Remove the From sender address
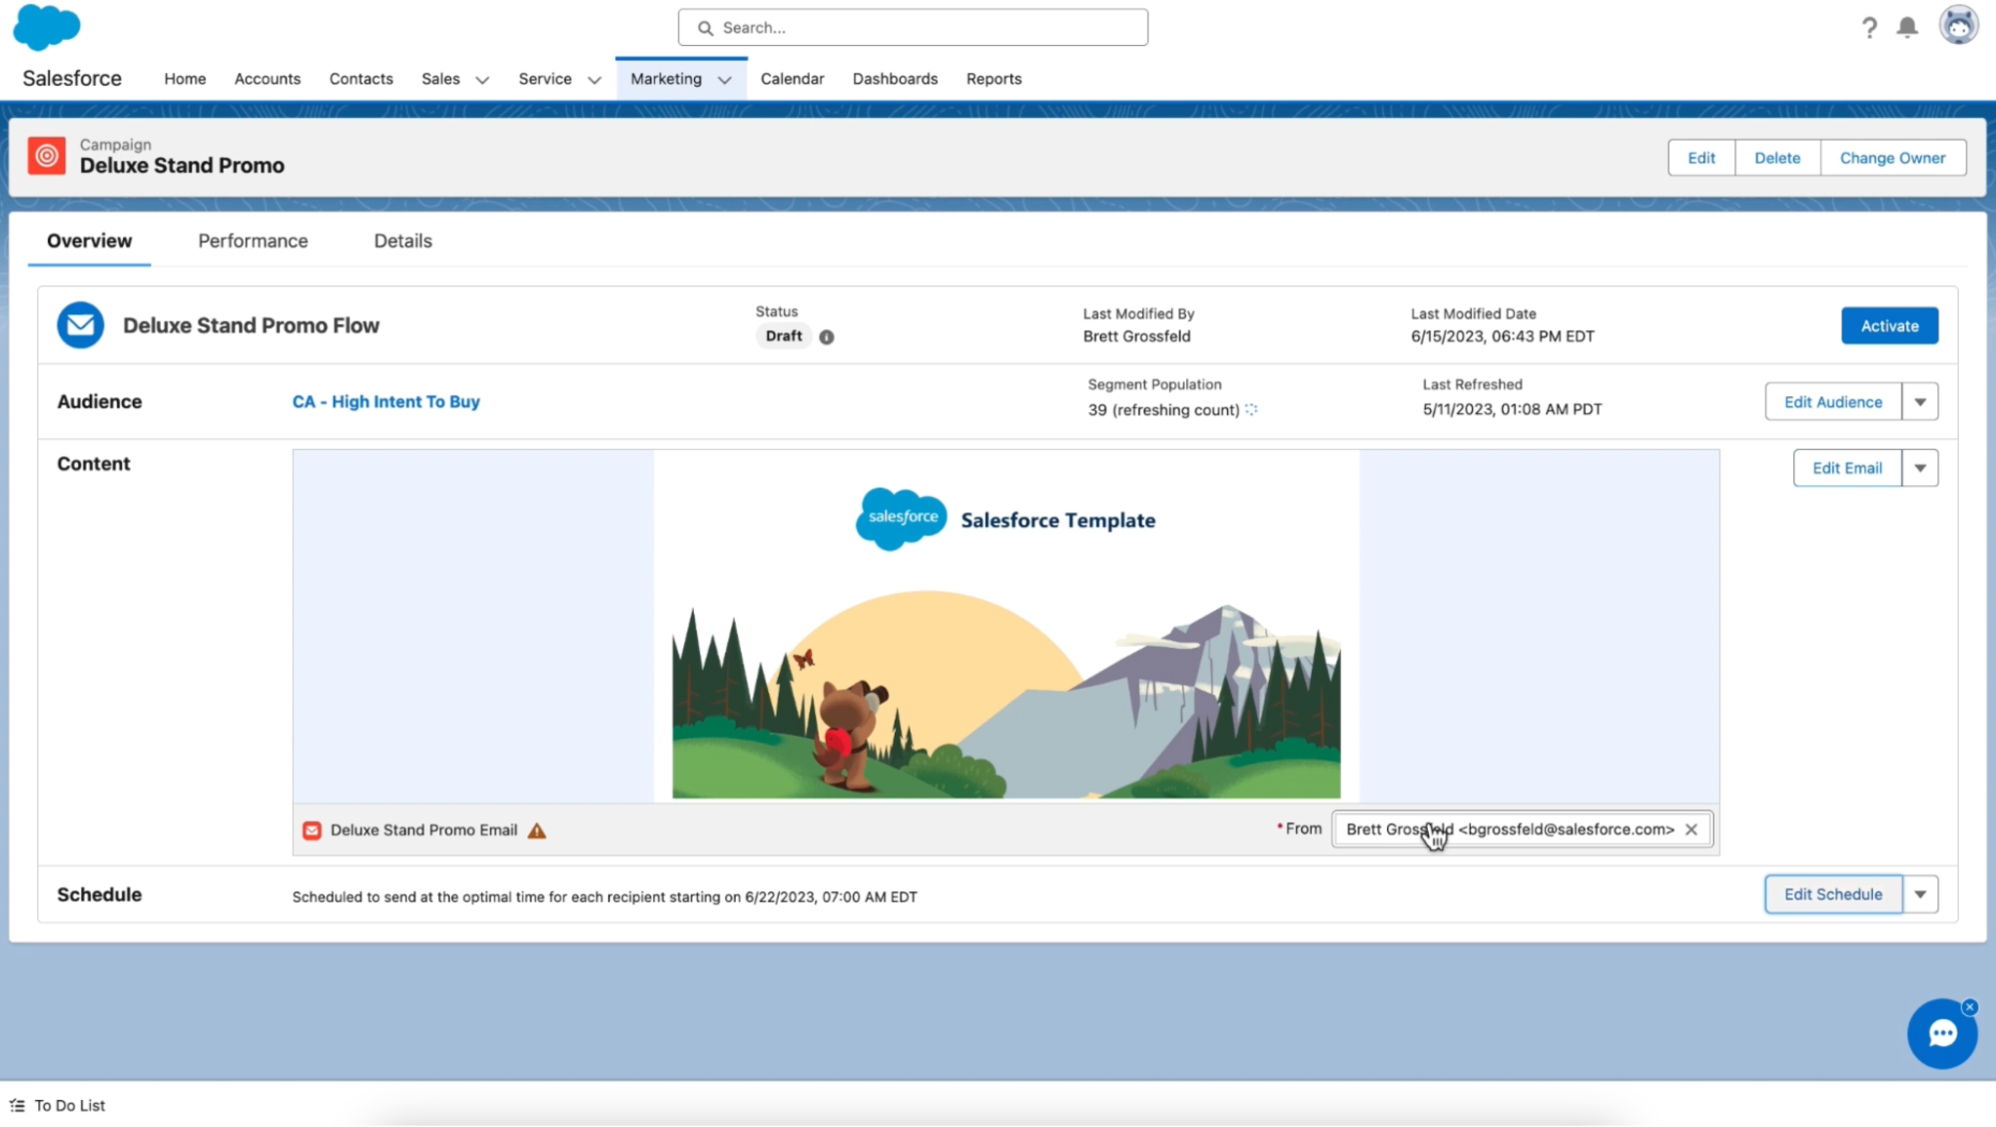 coord(1691,830)
